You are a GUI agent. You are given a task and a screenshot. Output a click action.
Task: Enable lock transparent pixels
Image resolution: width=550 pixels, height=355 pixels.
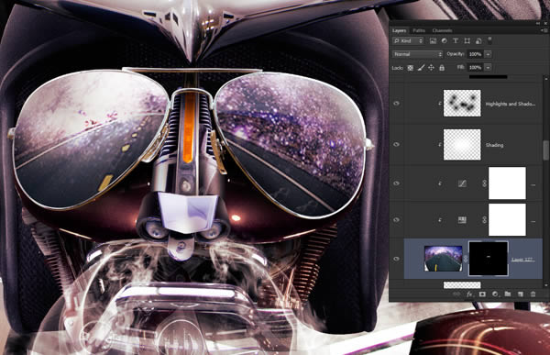coord(410,68)
